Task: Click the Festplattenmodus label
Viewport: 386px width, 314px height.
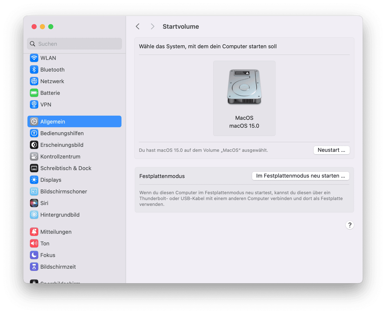Action: click(162, 176)
